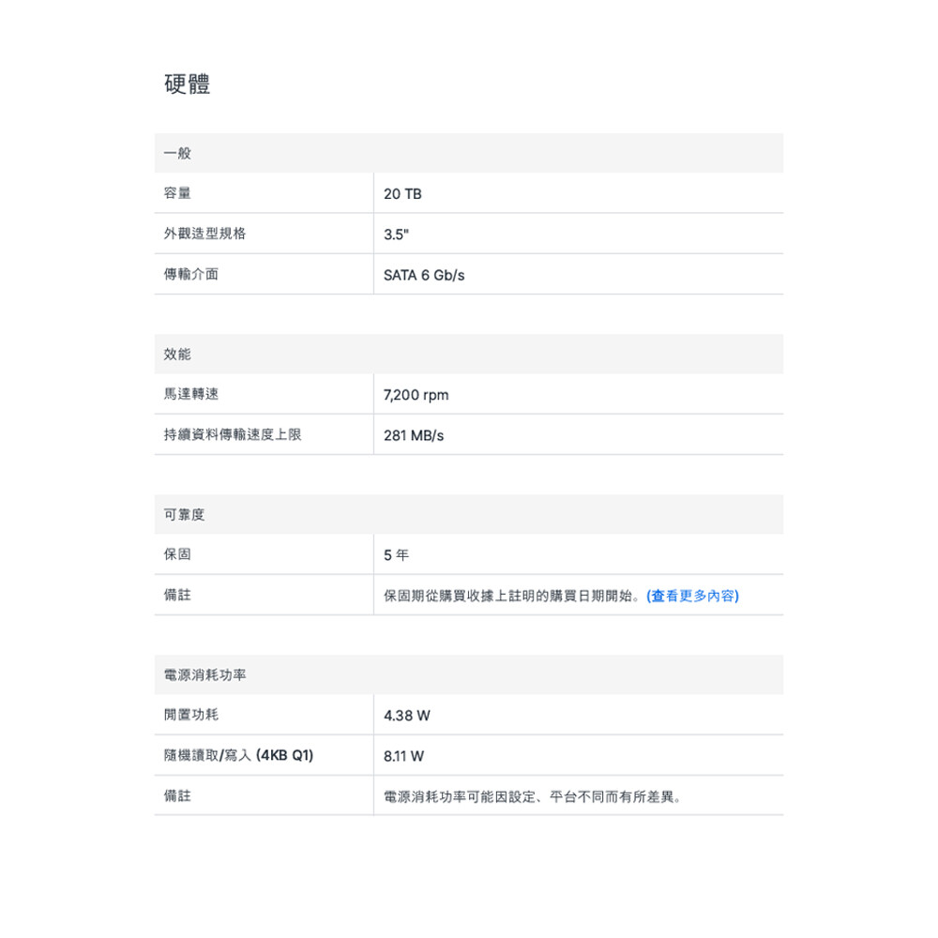The width and height of the screenshot is (938, 938).
Task: Click the 傳輸介面 row label
Action: (191, 274)
